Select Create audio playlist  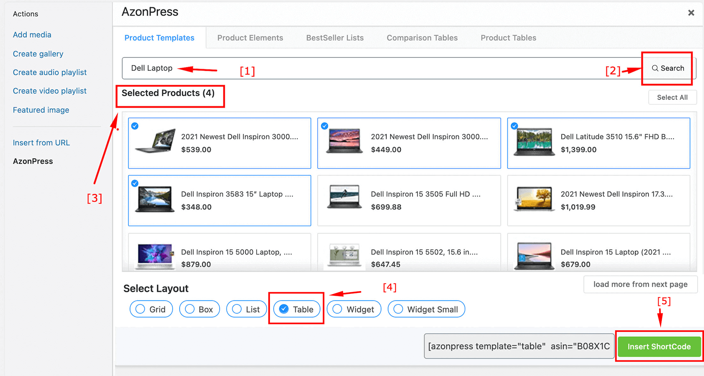click(x=50, y=72)
